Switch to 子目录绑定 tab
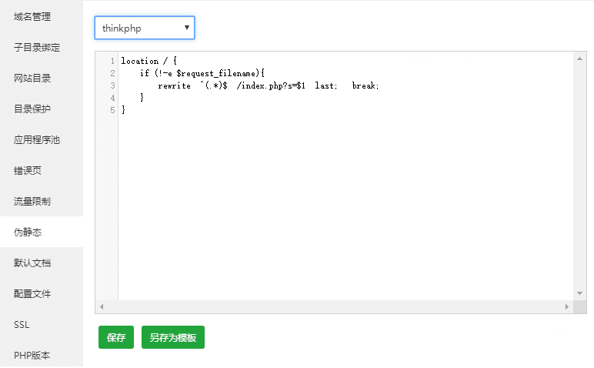 37,47
